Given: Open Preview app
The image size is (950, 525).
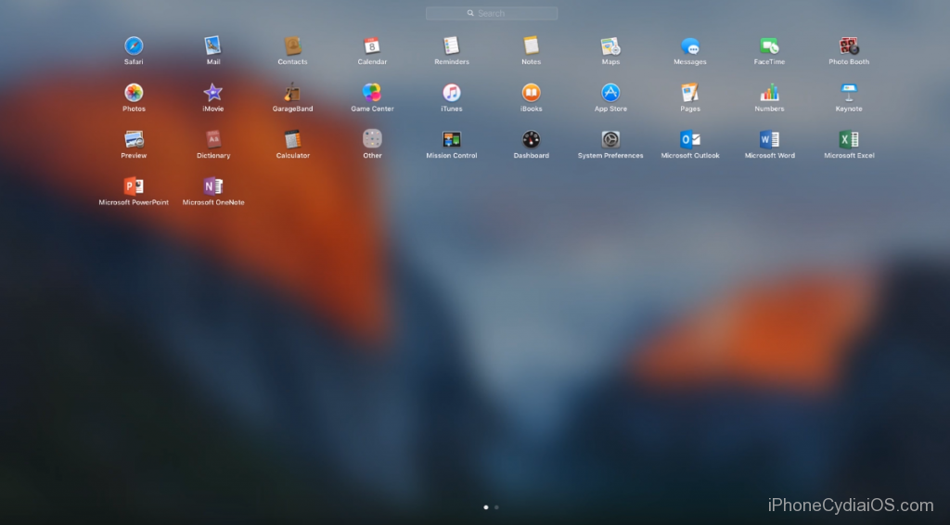Looking at the screenshot, I should pyautogui.click(x=134, y=139).
